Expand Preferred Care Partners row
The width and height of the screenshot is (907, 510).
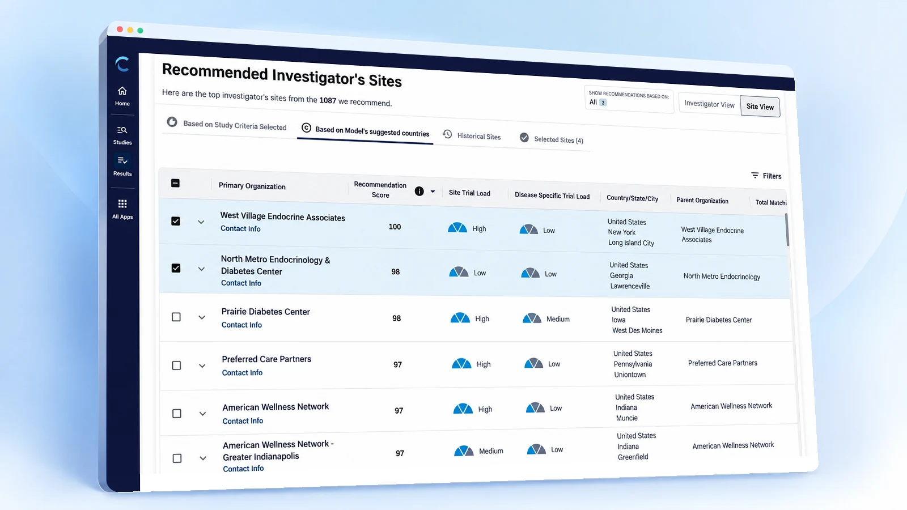coord(202,366)
